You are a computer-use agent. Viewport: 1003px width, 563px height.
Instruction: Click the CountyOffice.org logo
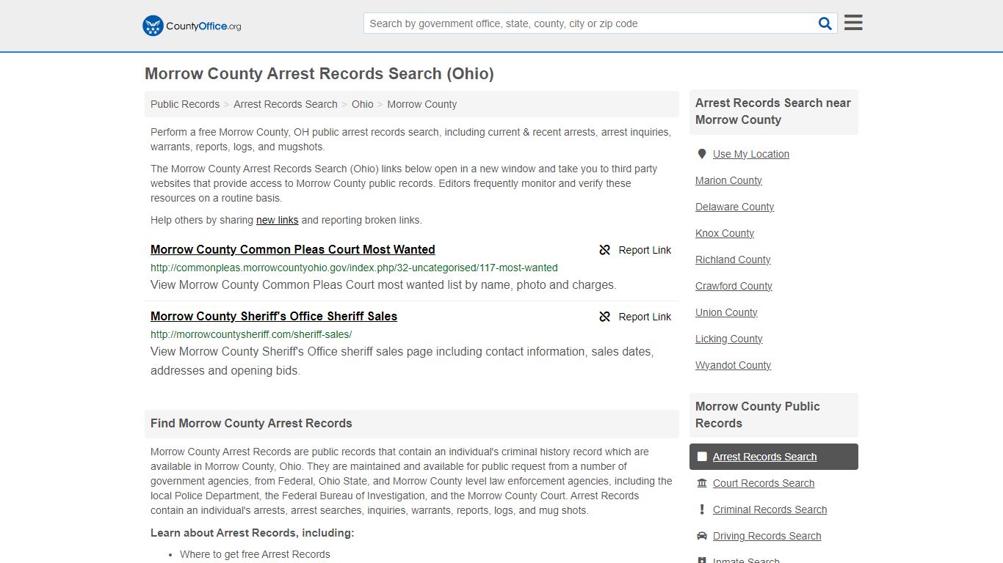click(192, 26)
